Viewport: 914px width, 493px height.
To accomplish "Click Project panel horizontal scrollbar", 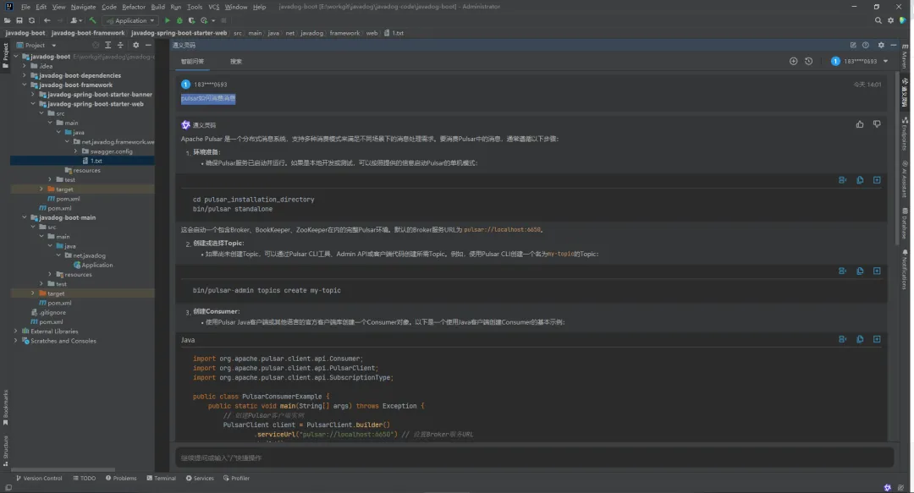I will click(63, 469).
